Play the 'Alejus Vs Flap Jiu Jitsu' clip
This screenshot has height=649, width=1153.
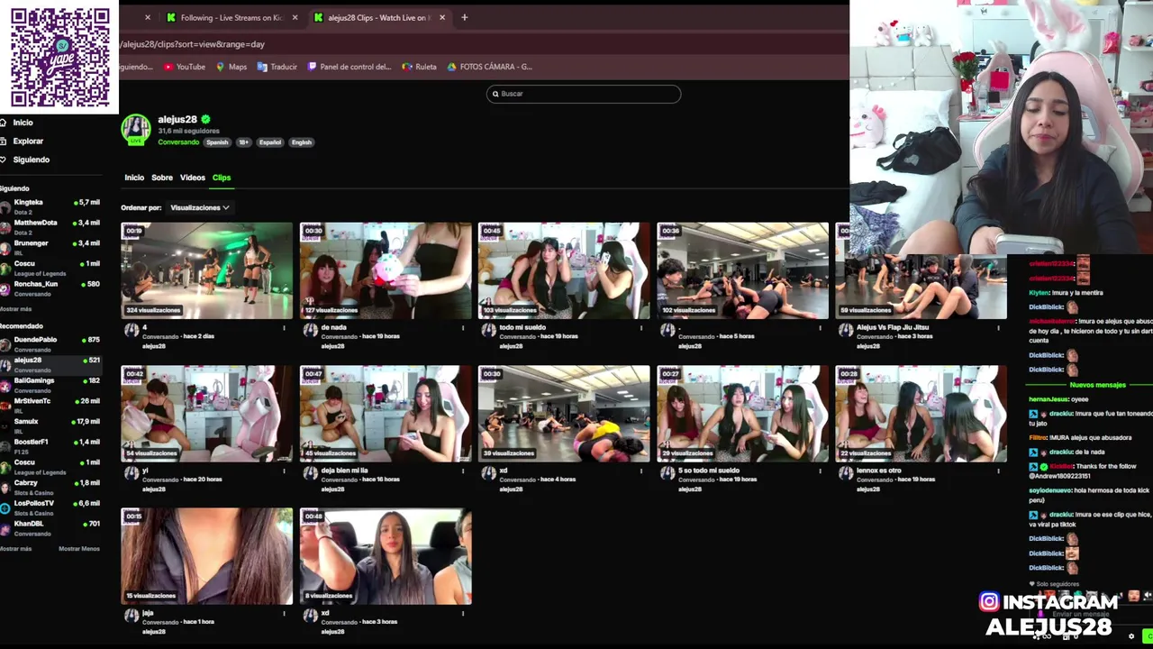point(921,270)
